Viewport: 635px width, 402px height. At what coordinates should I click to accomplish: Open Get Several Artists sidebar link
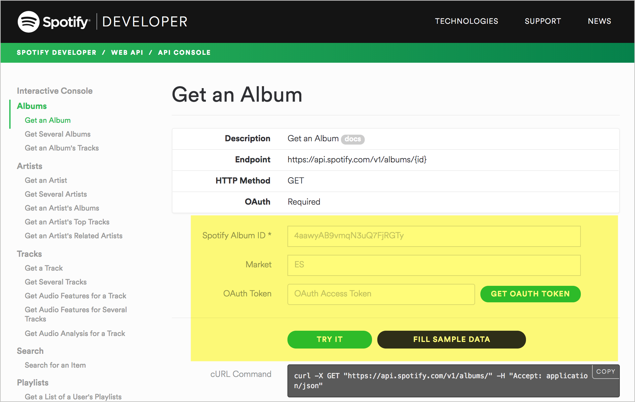pos(56,194)
